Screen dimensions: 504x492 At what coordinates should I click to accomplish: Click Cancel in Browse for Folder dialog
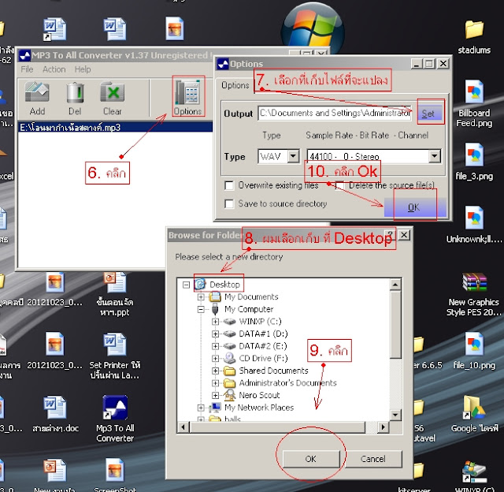pyautogui.click(x=372, y=459)
